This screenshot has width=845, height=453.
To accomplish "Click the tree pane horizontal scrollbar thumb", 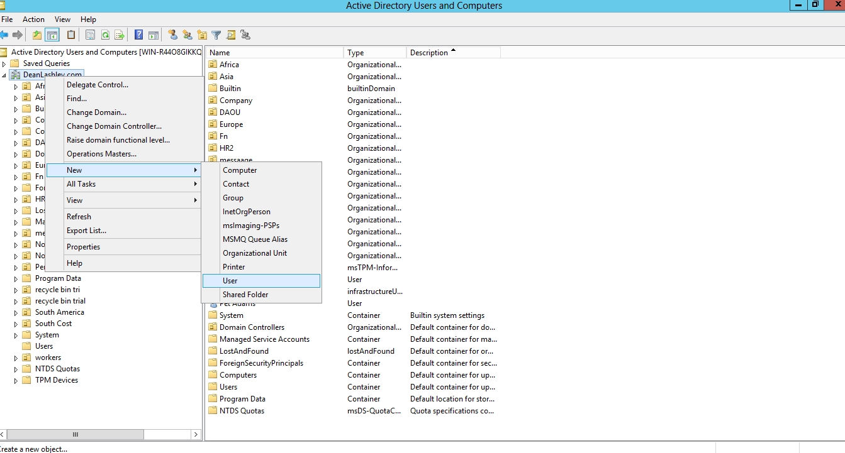I will point(76,434).
